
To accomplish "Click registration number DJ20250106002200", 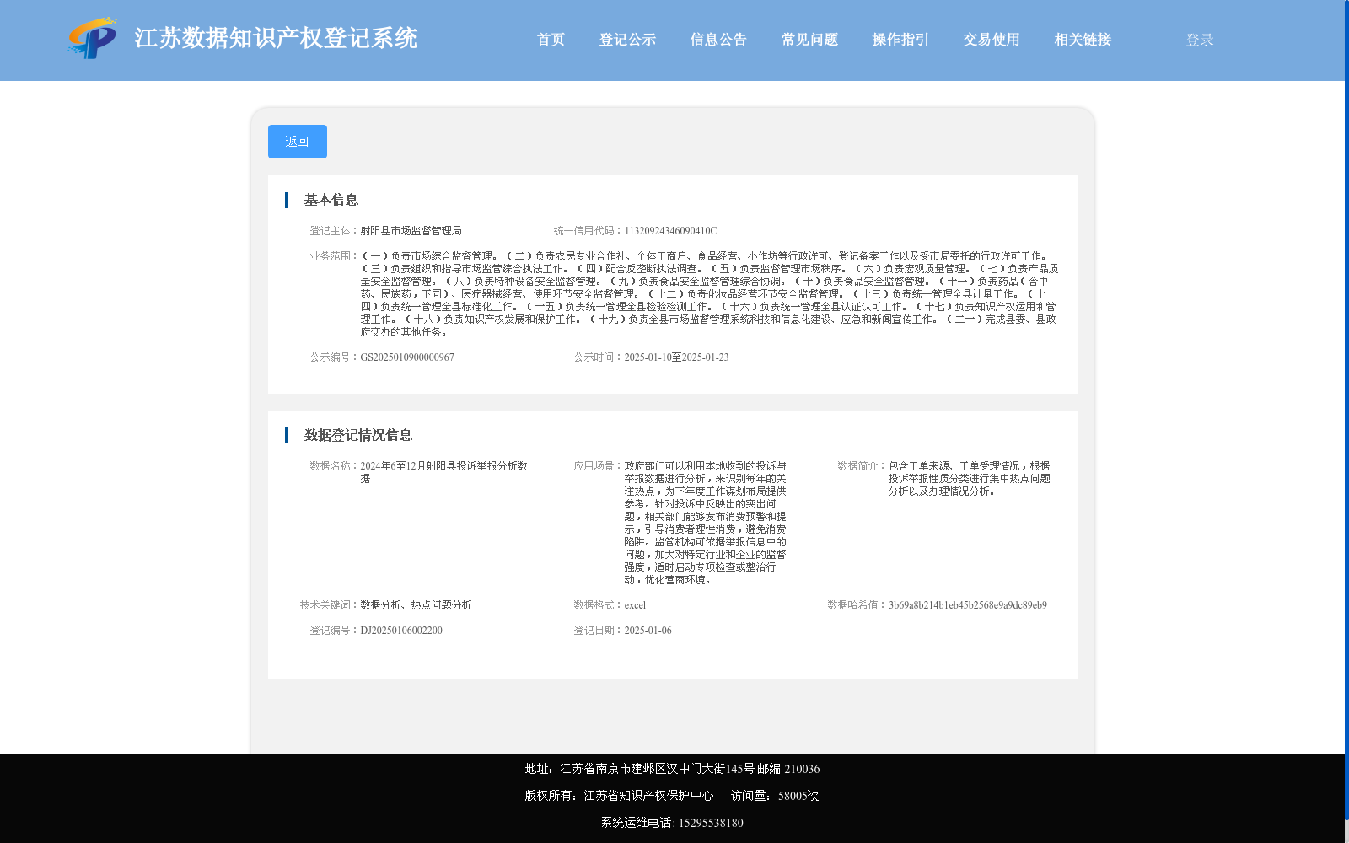I will click(401, 631).
